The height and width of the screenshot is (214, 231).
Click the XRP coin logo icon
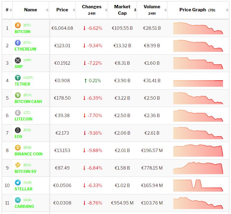18,60
